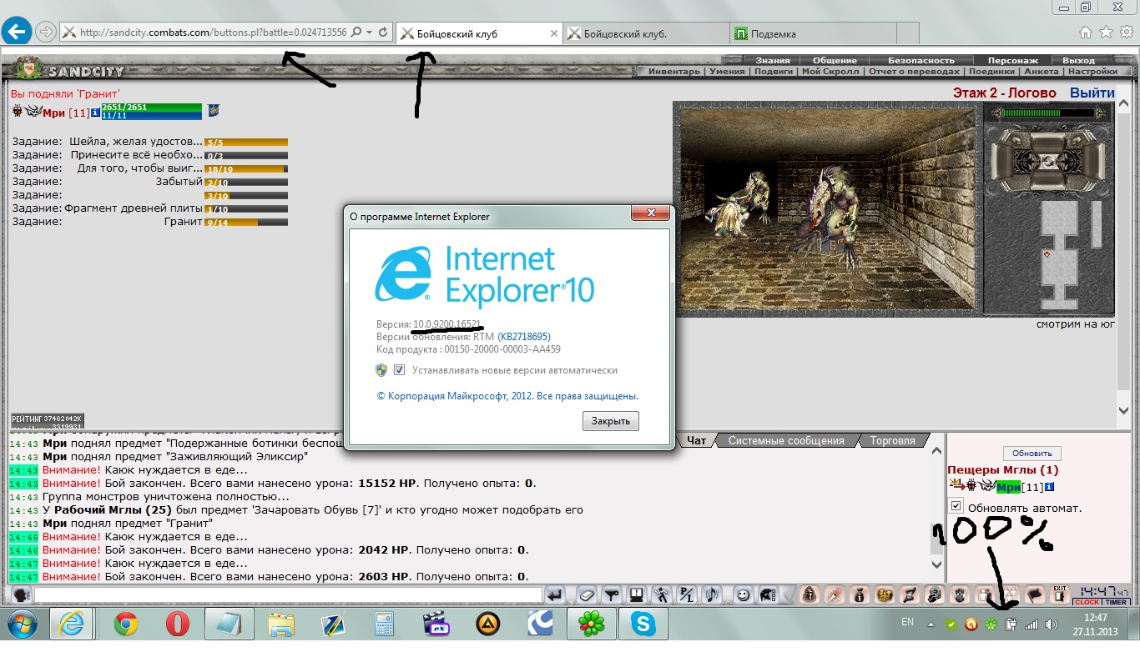The width and height of the screenshot is (1140, 667).
Task: Click the hooded figure icon in the bottom toolbar
Action: pos(810,595)
